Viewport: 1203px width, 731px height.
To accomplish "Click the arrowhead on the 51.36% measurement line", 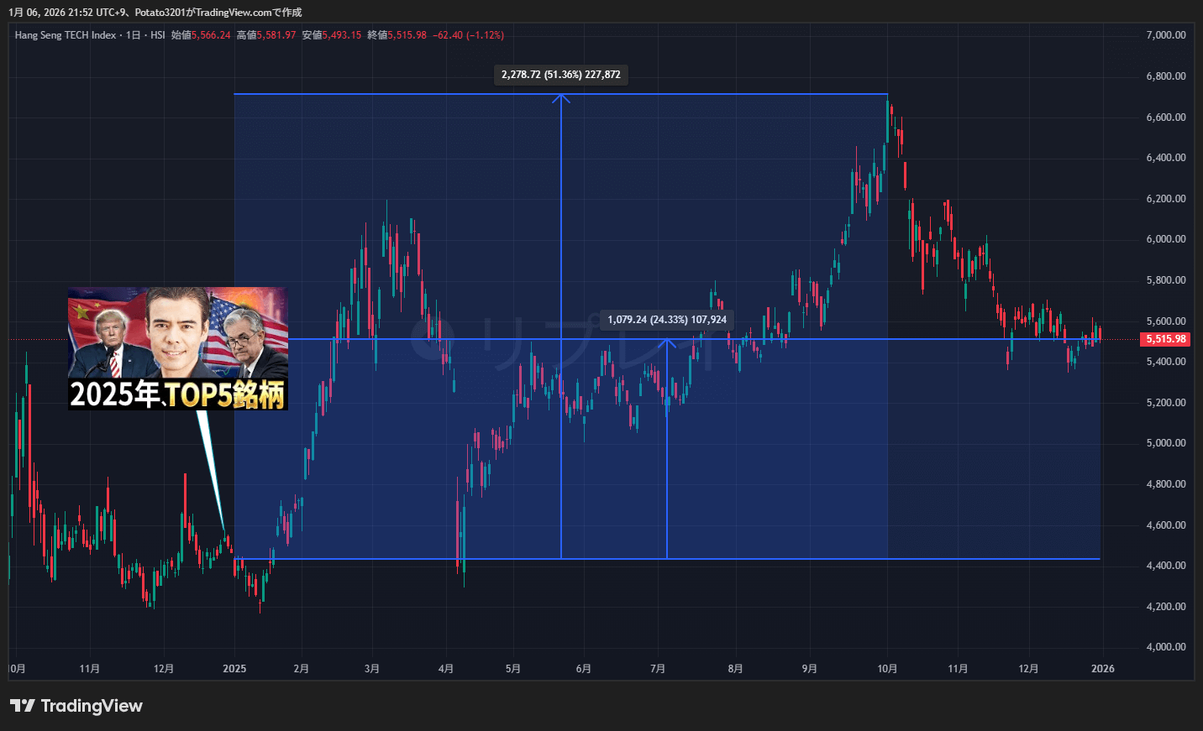I will pos(561,98).
